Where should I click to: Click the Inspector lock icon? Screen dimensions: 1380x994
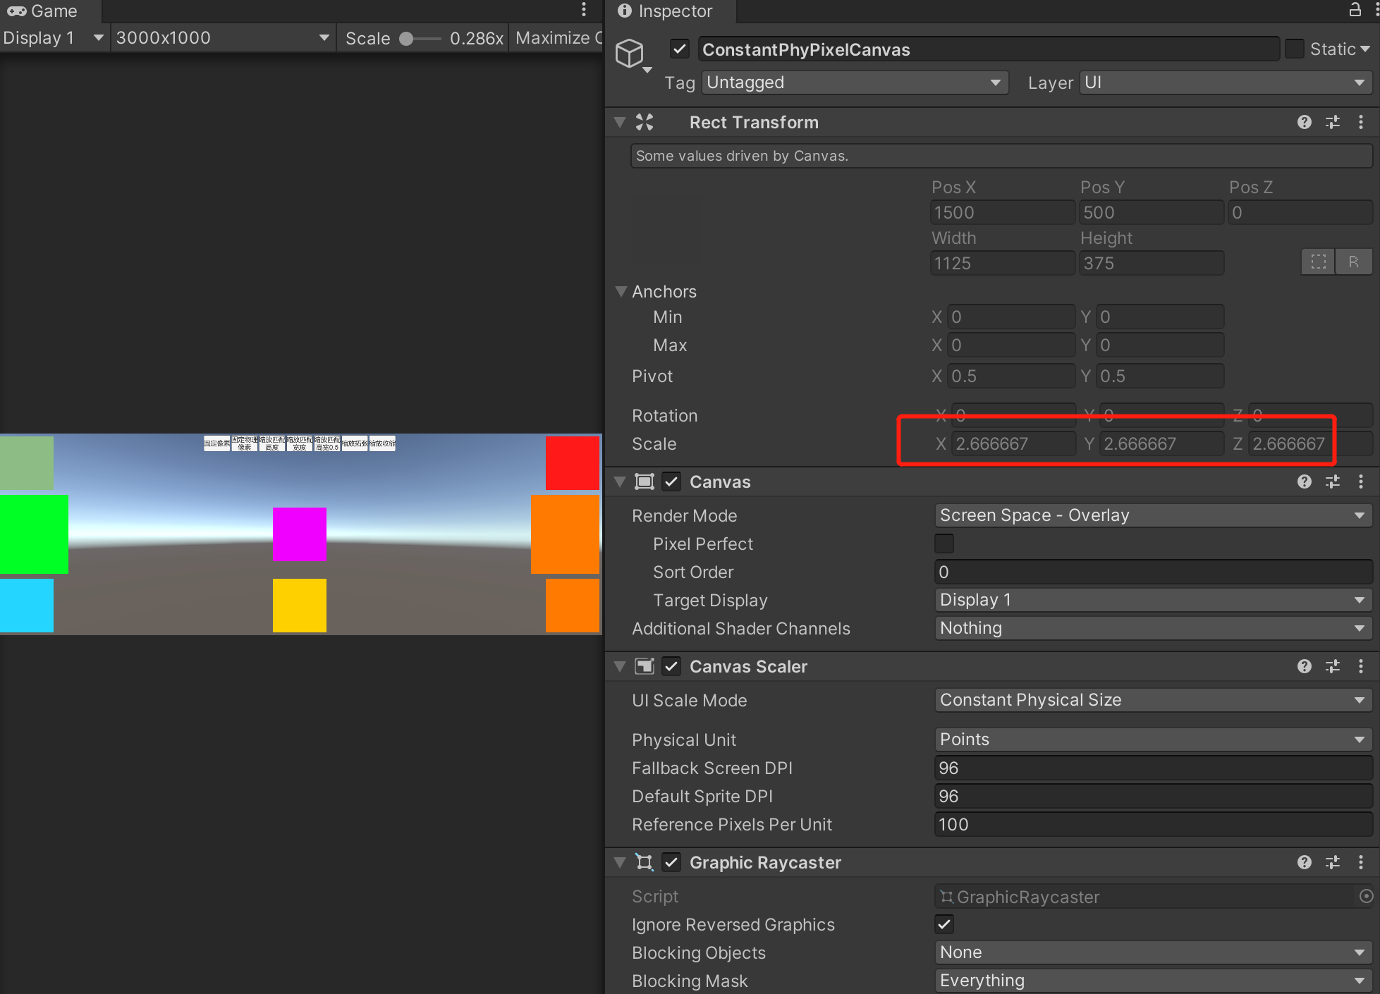pyautogui.click(x=1355, y=10)
